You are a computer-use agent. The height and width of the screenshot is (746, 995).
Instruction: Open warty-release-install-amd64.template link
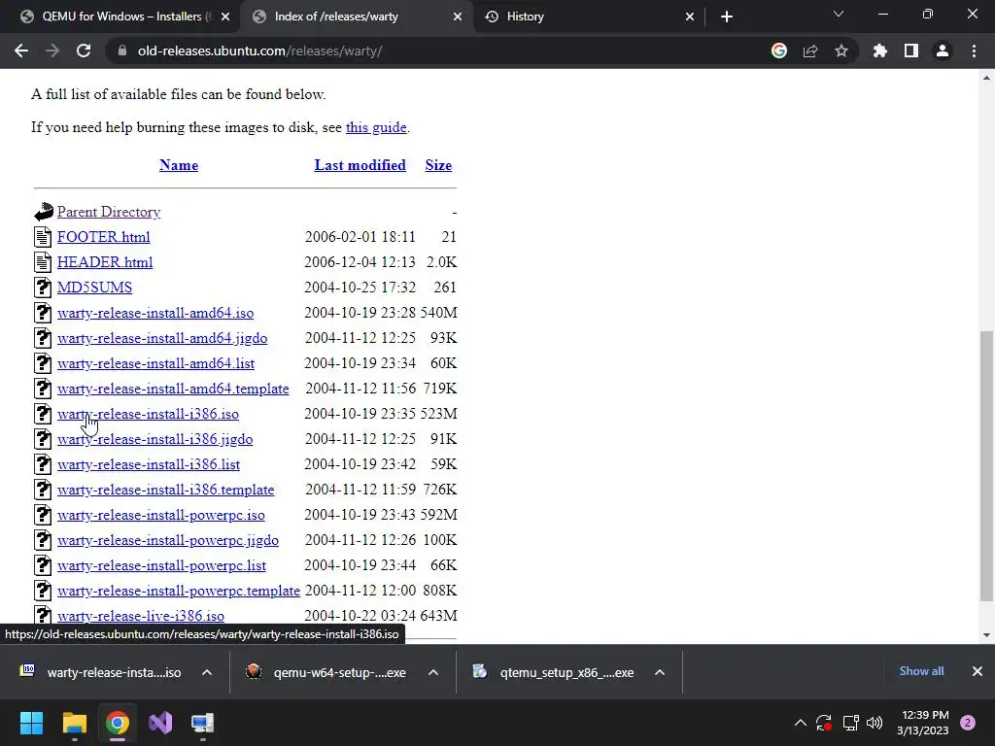point(173,389)
